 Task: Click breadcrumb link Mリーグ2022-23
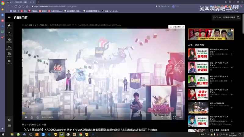[x=41, y=25]
